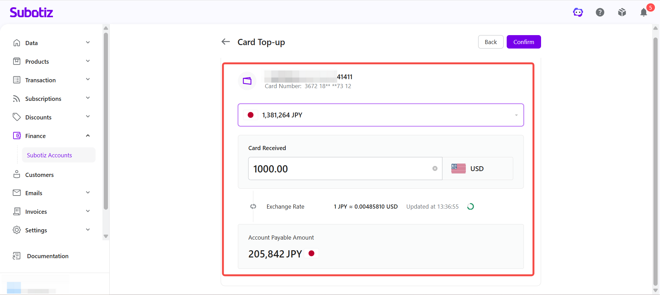The height and width of the screenshot is (295, 660).
Task: Select the Emails menu item
Action: (x=34, y=193)
